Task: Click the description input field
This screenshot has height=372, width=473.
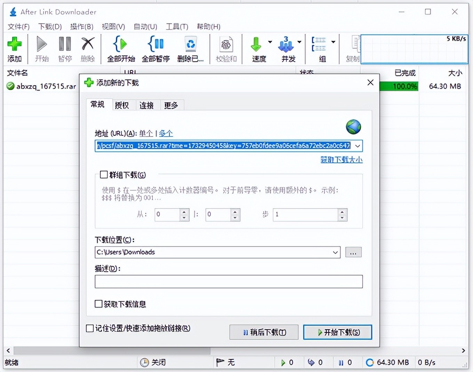Action: pos(229,282)
